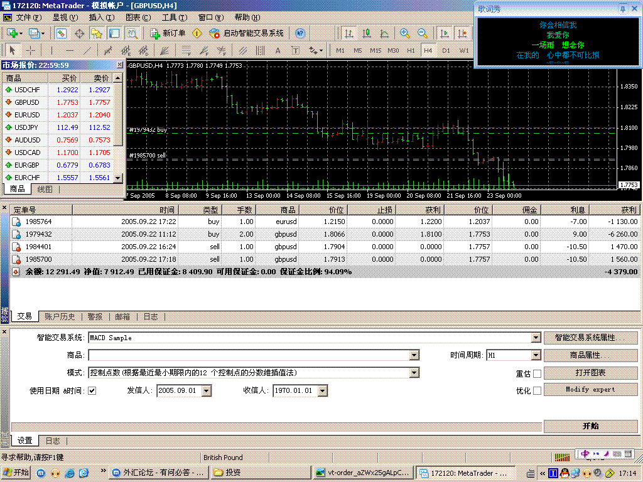Toggle the 使用日期 checkbox
Viewport: 643px width, 482px height.
(x=92, y=390)
